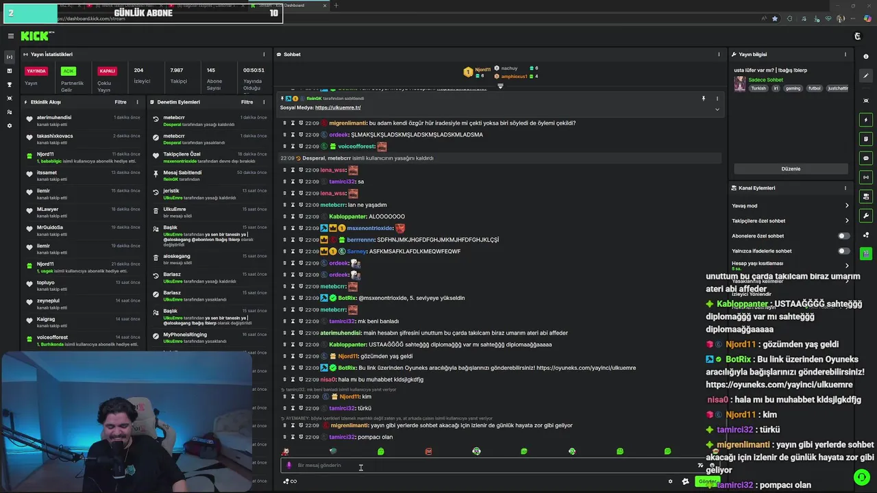Bookmark this page with the star icon
This screenshot has width=877, height=493.
(775, 18)
